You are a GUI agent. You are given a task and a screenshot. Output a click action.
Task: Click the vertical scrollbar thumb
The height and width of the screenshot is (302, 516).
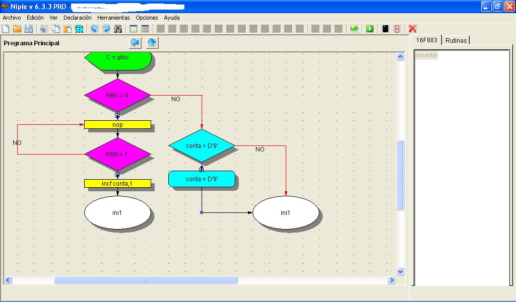point(400,175)
